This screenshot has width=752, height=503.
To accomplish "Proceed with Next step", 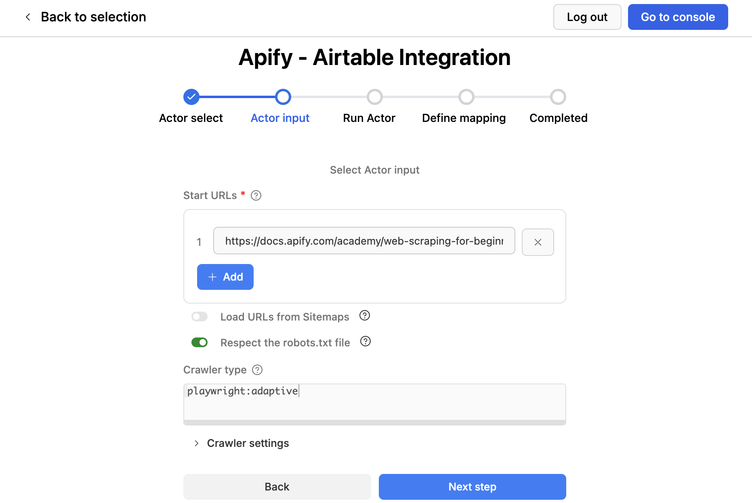I will (x=472, y=486).
